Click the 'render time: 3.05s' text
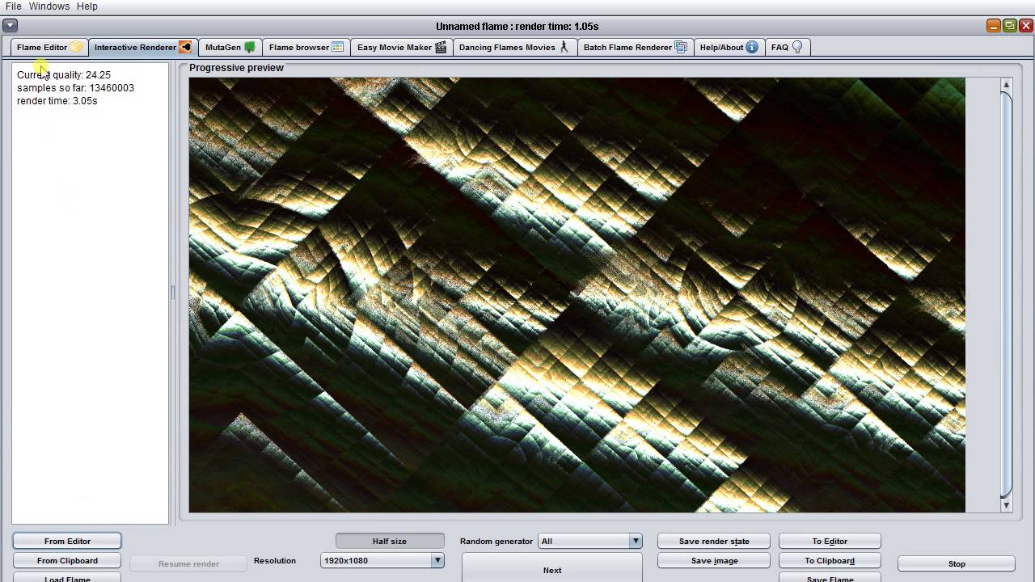This screenshot has width=1035, height=582. (x=57, y=100)
